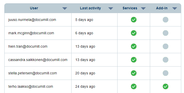This screenshot has width=184, height=93.
Task: Open the User column dropdown arrow
Action: tap(65, 8)
